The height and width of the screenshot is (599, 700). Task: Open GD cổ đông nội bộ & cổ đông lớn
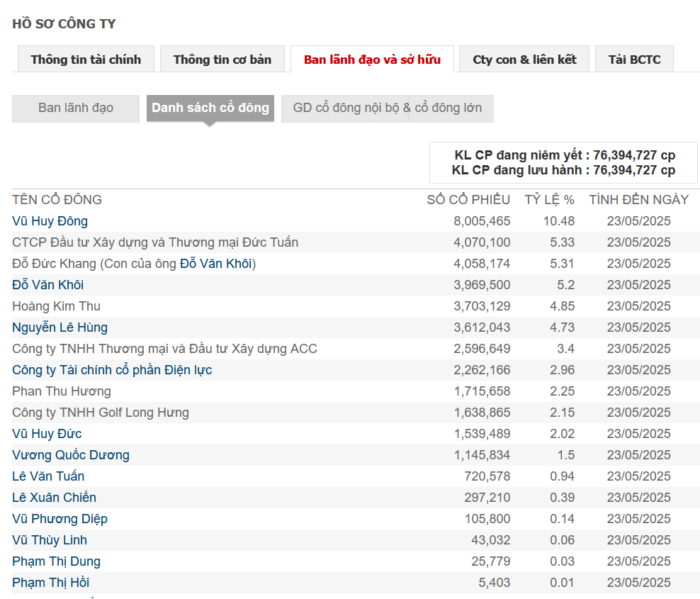pos(388,108)
